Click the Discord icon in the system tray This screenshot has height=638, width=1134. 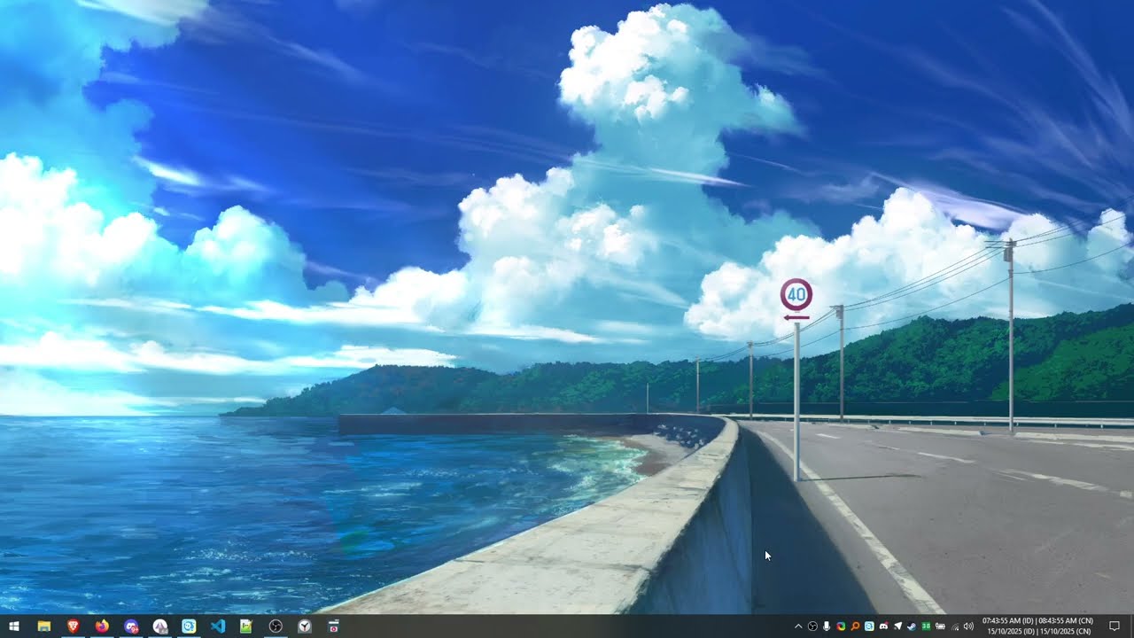pyautogui.click(x=883, y=626)
